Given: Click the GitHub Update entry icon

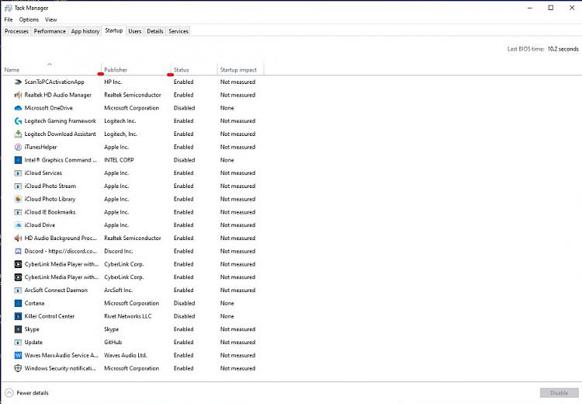Looking at the screenshot, I should click(x=18, y=342).
